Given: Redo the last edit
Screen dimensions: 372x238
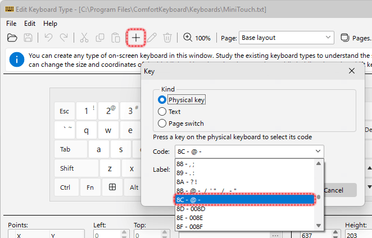Looking at the screenshot, I should coord(64,38).
